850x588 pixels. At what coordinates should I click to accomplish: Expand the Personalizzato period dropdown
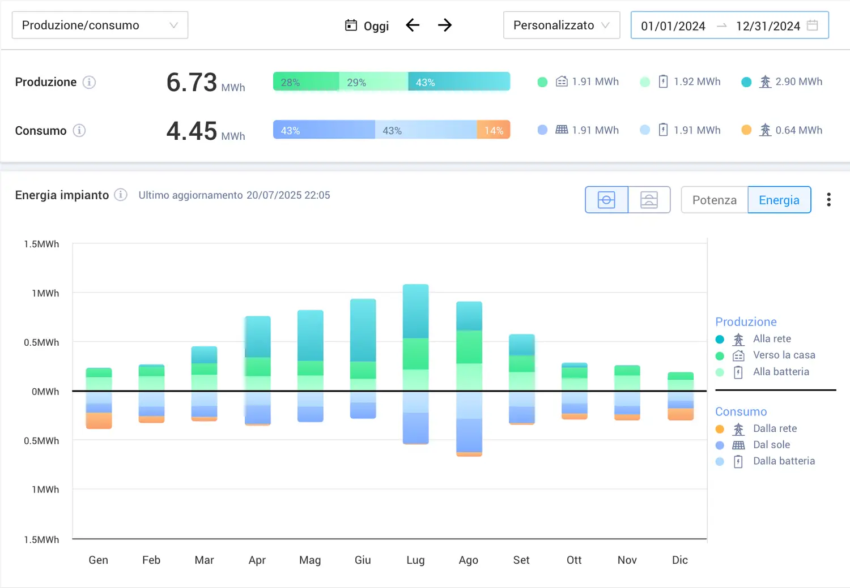(561, 25)
